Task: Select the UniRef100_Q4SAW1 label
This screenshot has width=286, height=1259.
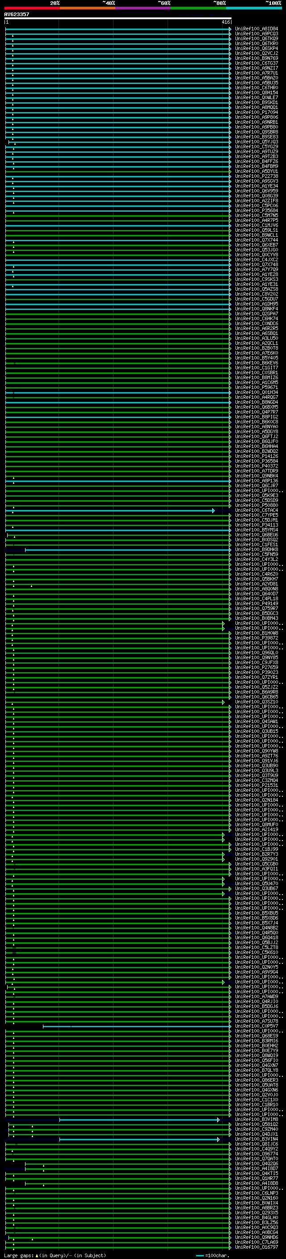Action: [x=257, y=722]
